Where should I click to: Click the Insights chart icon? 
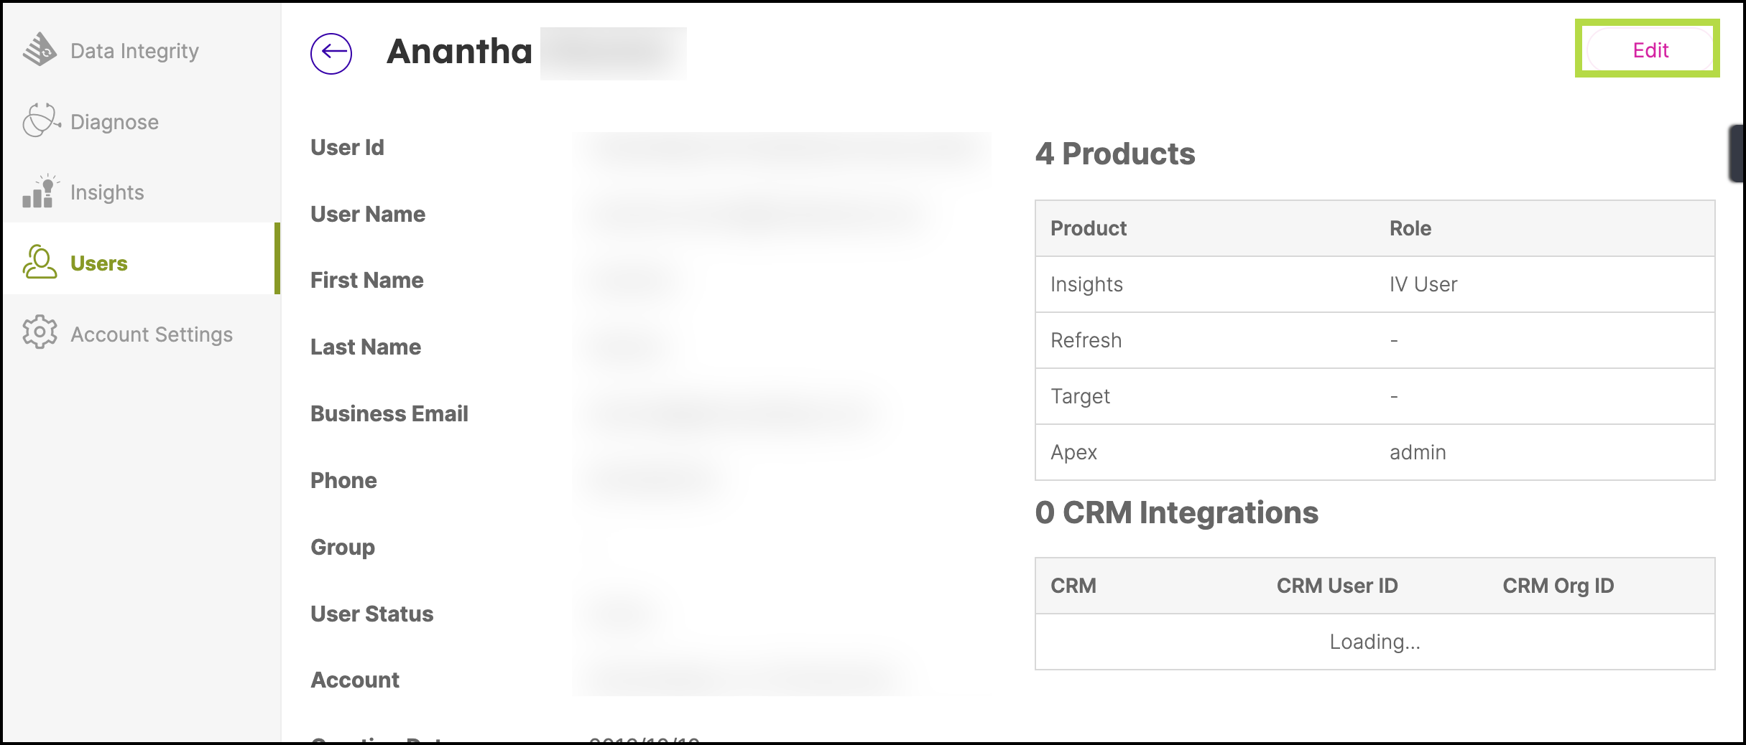coord(40,192)
